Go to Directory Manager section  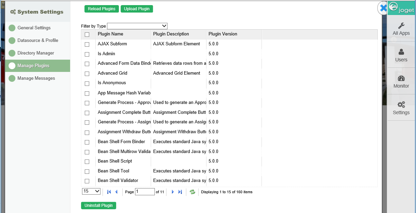[x=36, y=53]
